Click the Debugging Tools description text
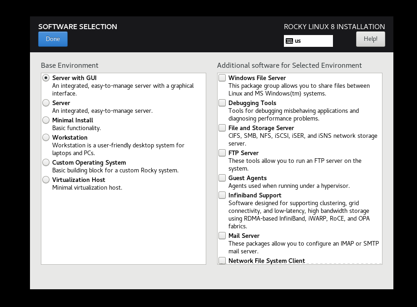 [293, 115]
